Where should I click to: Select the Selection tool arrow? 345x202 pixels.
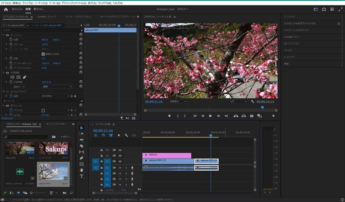[82, 128]
